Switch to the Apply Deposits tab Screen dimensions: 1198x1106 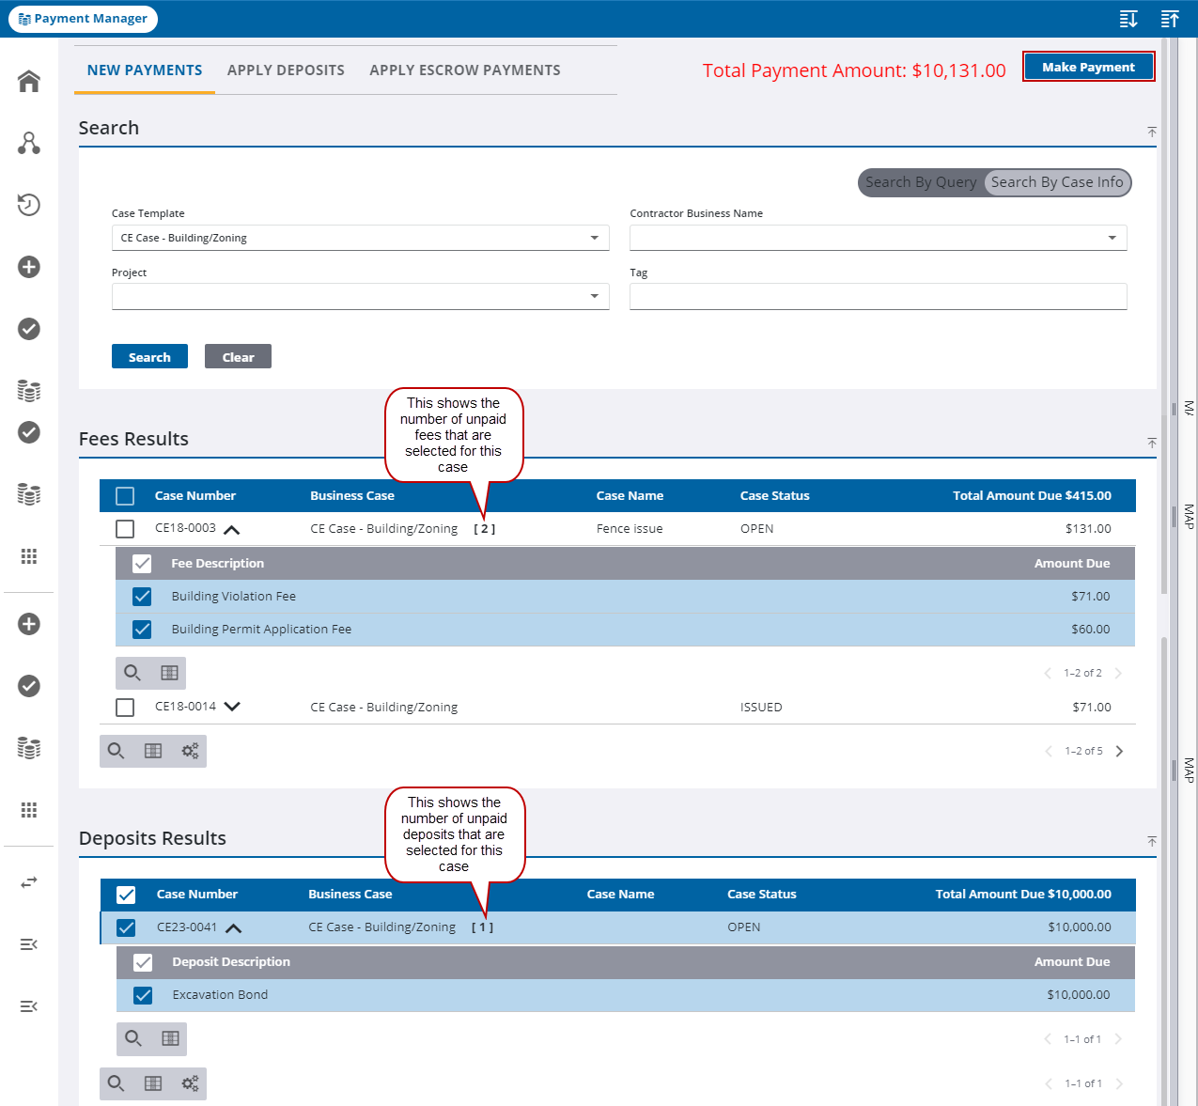(286, 70)
